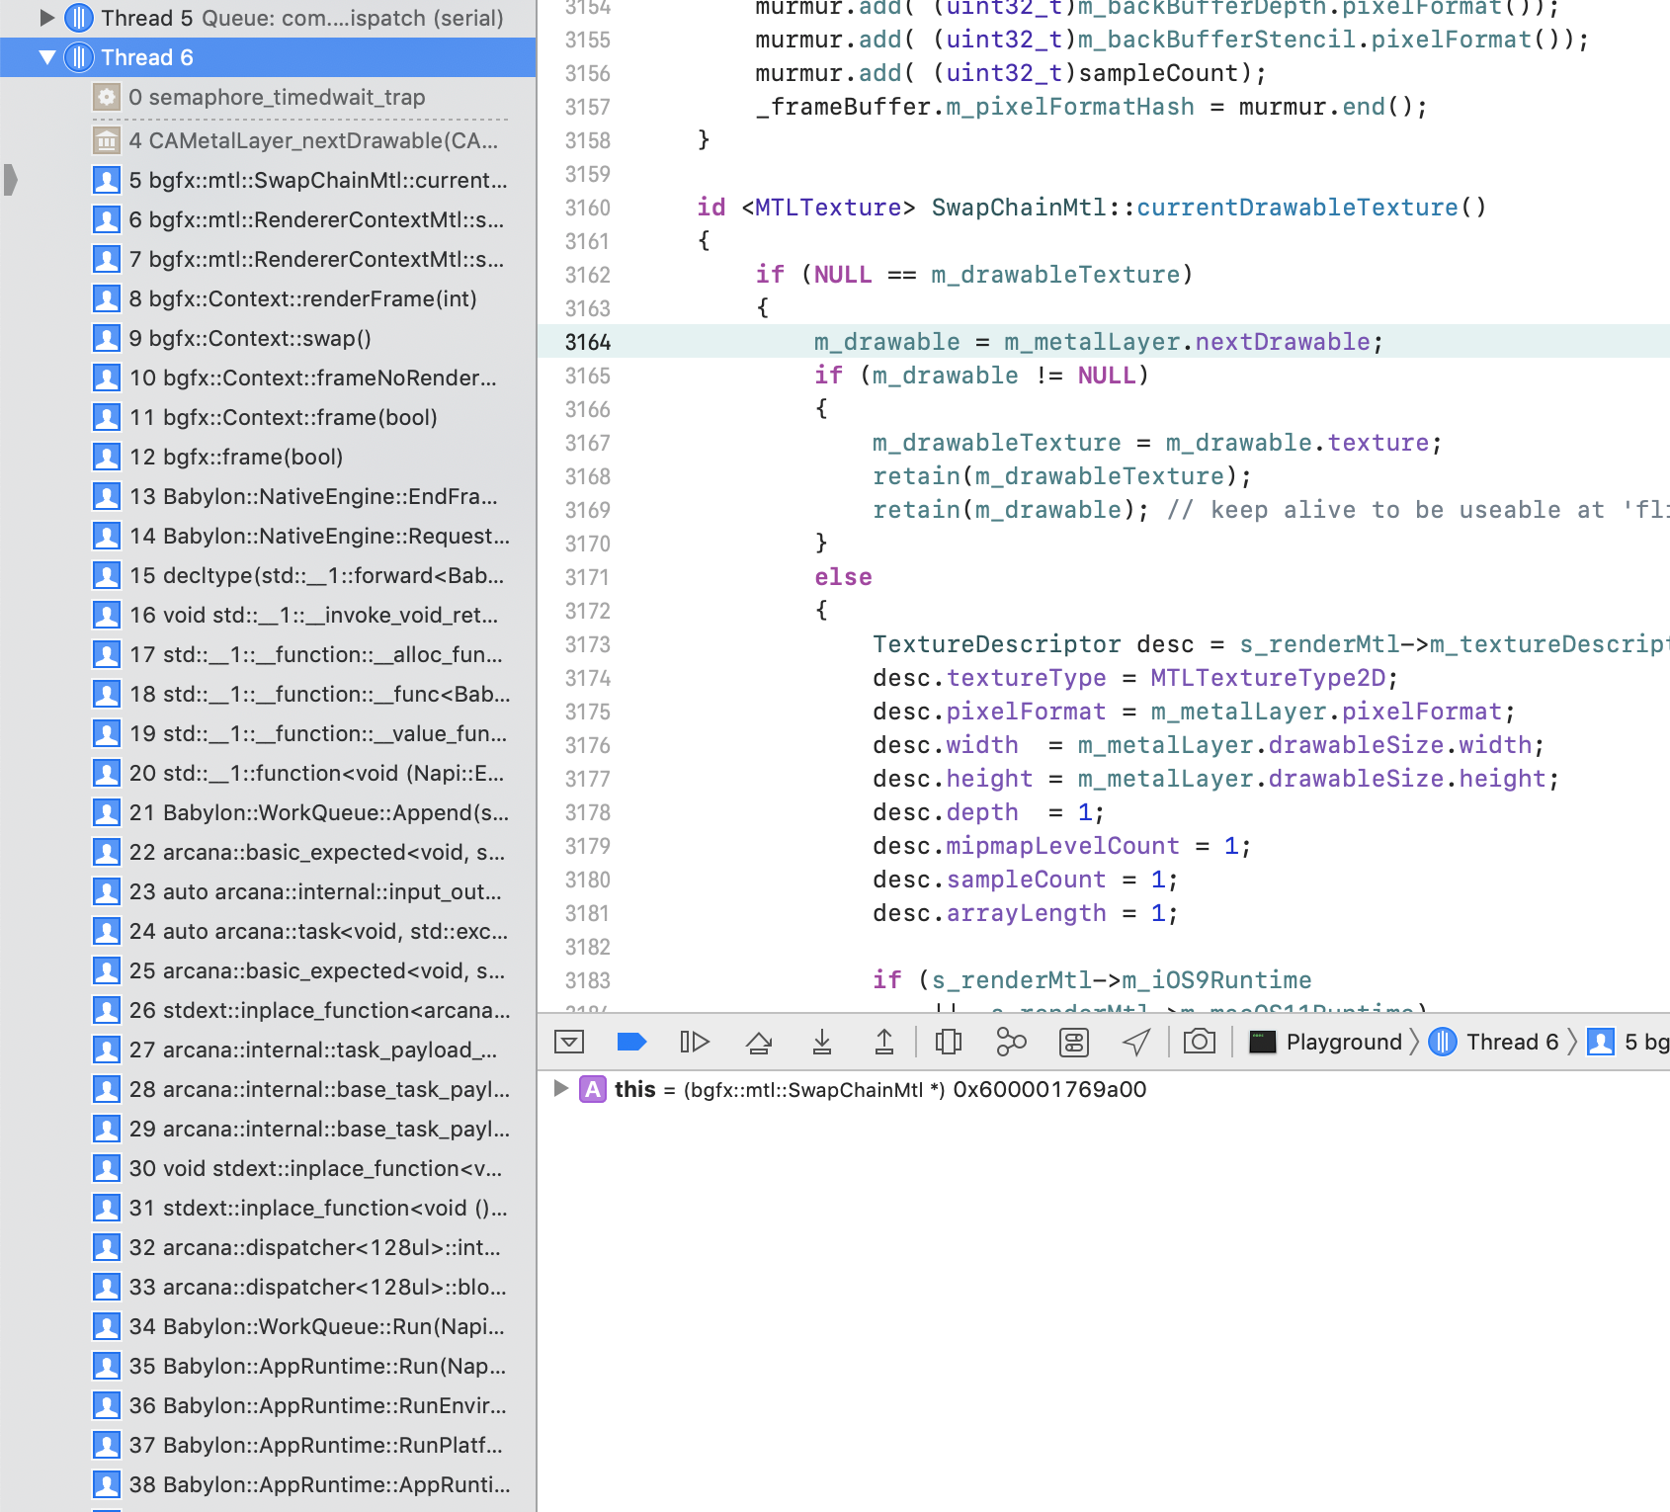Click Playground in the debug jump bar

1344,1042
